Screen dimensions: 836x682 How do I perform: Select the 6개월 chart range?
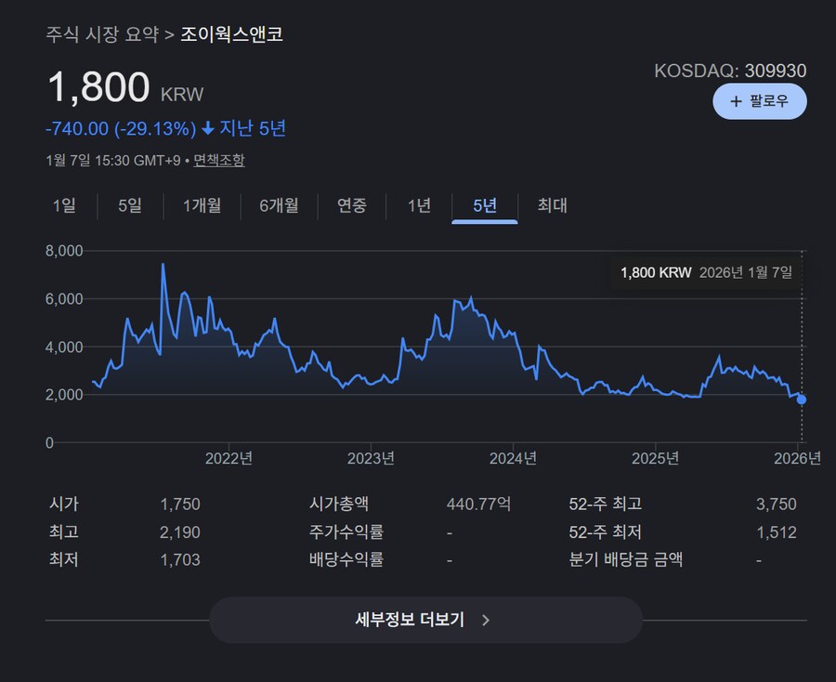(279, 206)
